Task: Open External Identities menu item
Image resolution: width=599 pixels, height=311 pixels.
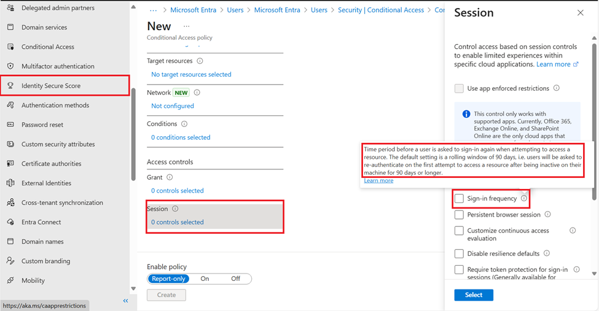Action: pos(46,183)
